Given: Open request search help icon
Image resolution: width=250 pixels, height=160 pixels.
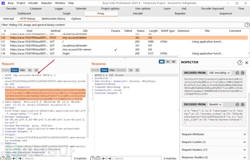Looking at the screenshot, I should click(3, 158).
